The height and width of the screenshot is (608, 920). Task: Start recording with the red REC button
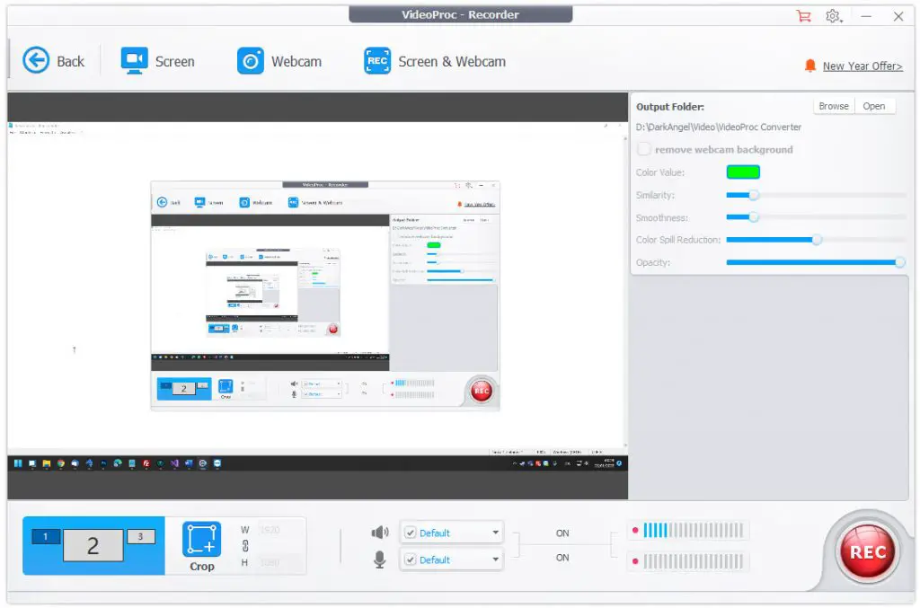pyautogui.click(x=867, y=552)
